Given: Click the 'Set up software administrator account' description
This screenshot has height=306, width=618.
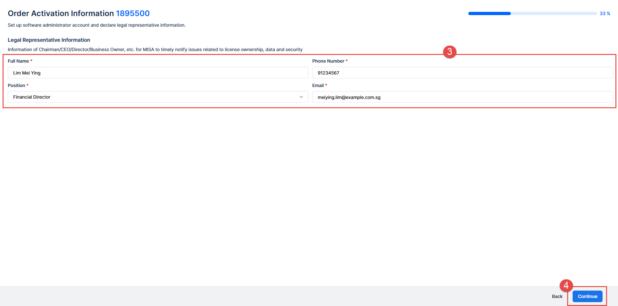Looking at the screenshot, I should (x=97, y=25).
